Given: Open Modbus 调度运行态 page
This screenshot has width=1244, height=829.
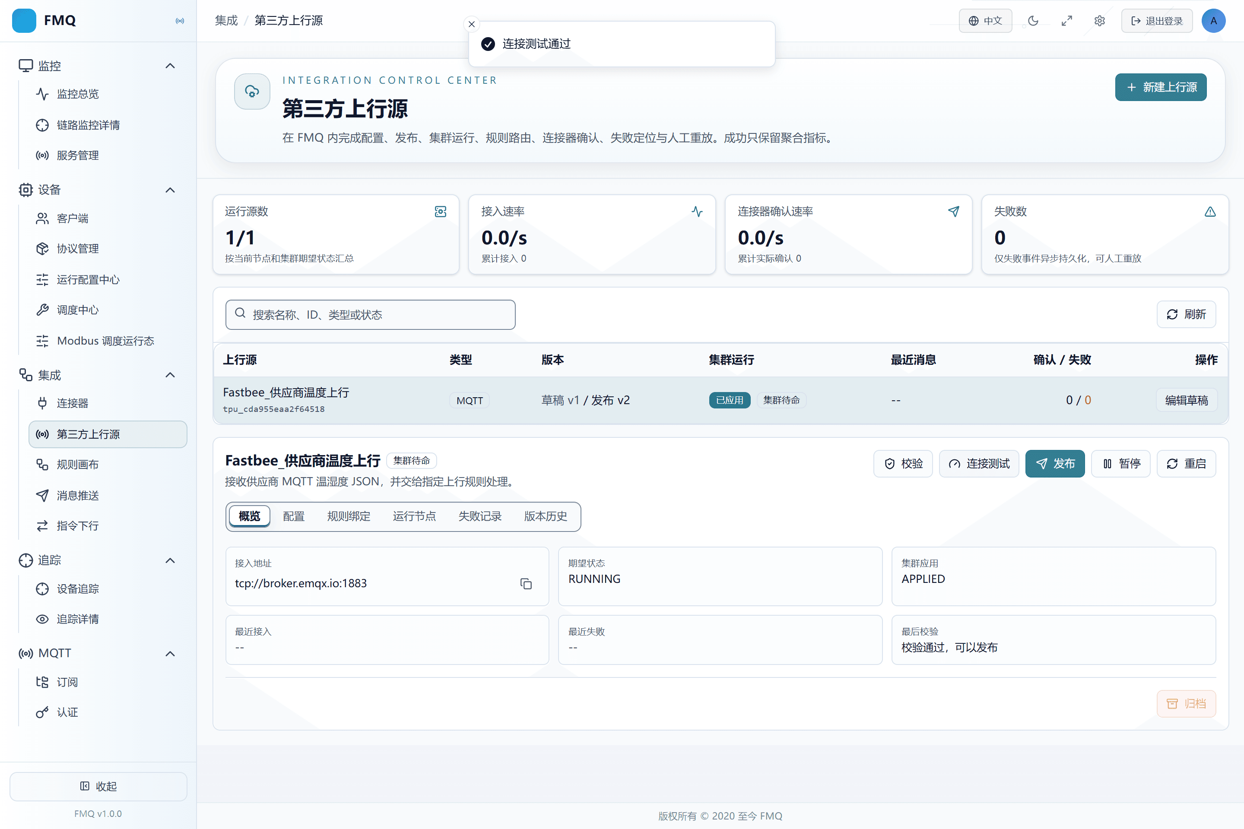Looking at the screenshot, I should [x=108, y=341].
